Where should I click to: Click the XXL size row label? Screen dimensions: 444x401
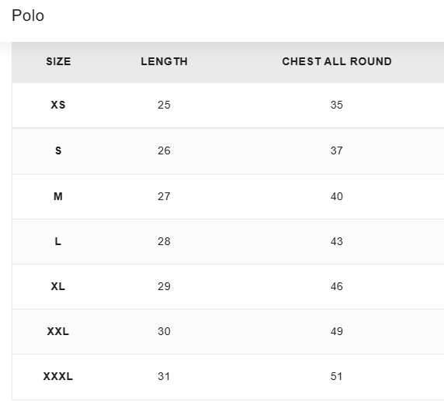(x=58, y=331)
